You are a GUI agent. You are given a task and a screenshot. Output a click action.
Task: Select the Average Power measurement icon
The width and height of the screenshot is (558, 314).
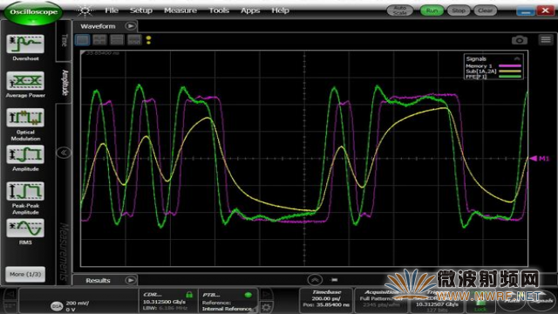click(25, 81)
